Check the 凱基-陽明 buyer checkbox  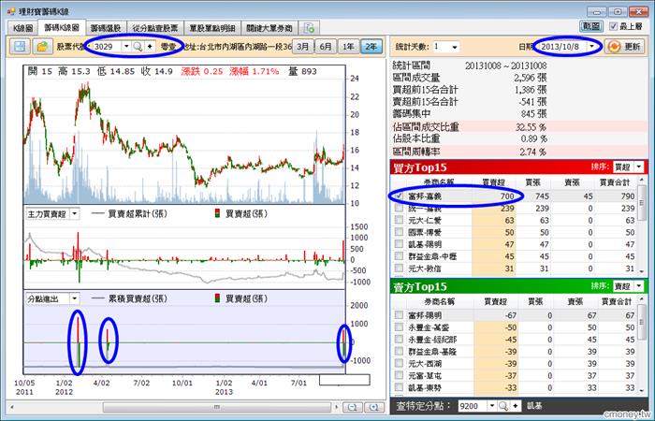pyautogui.click(x=399, y=244)
